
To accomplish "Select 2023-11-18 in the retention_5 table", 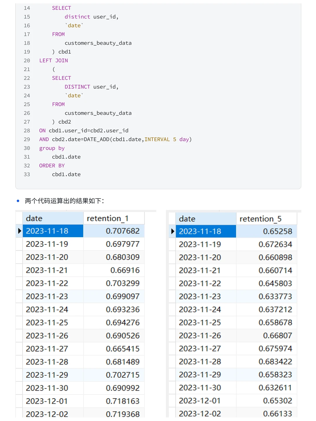I will pos(206,231).
